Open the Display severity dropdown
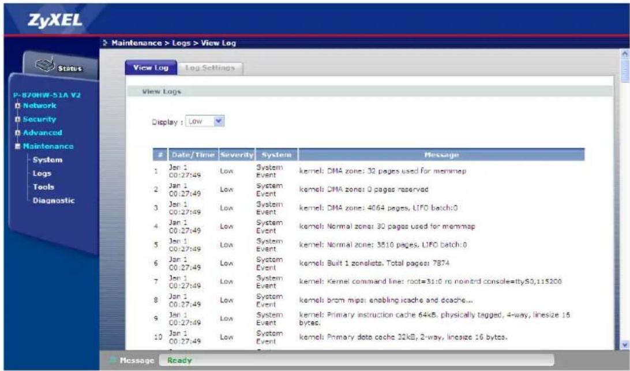 (x=205, y=121)
